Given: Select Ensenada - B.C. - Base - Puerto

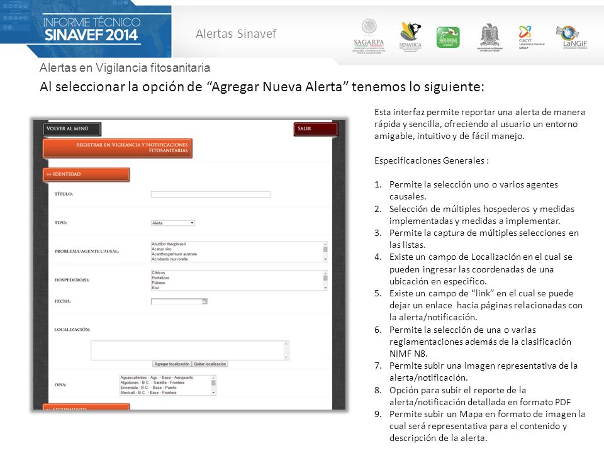Looking at the screenshot, I should (x=148, y=388).
